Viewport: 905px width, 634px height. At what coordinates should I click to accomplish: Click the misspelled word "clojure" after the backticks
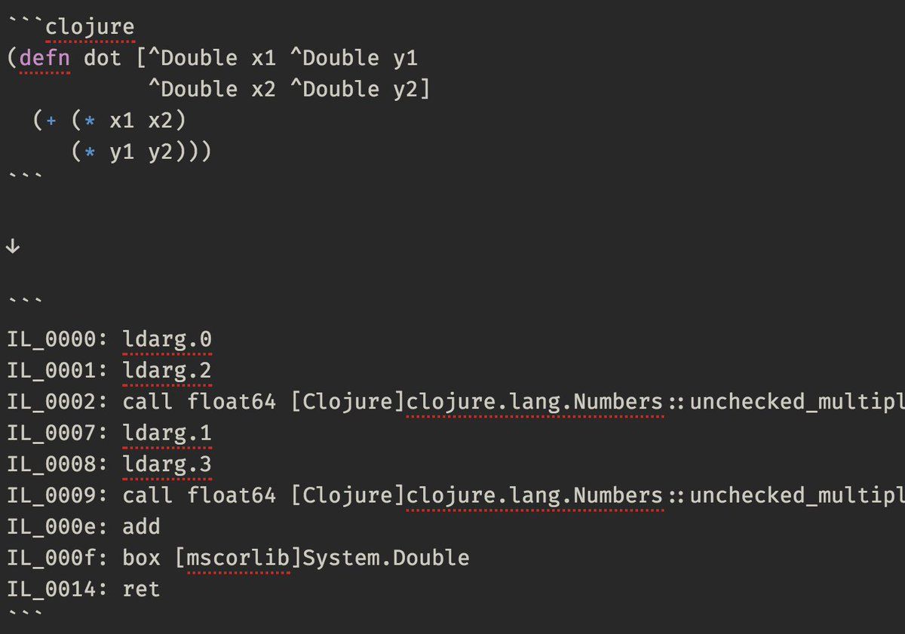click(90, 27)
